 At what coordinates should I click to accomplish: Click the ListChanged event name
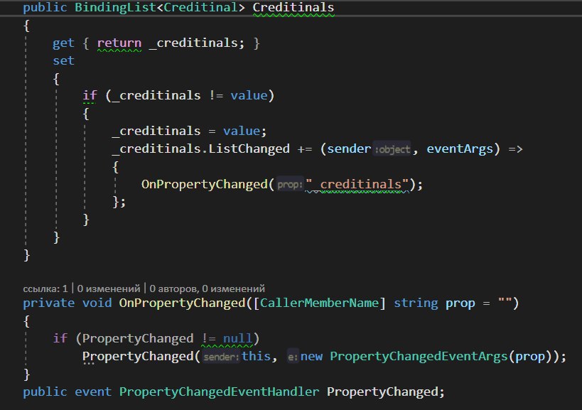[x=249, y=149]
